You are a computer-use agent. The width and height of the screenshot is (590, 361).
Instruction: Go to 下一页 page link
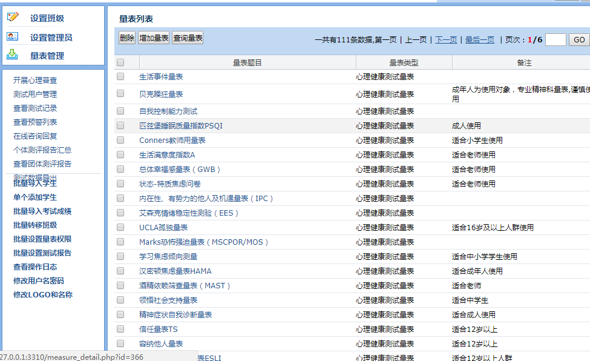click(446, 40)
